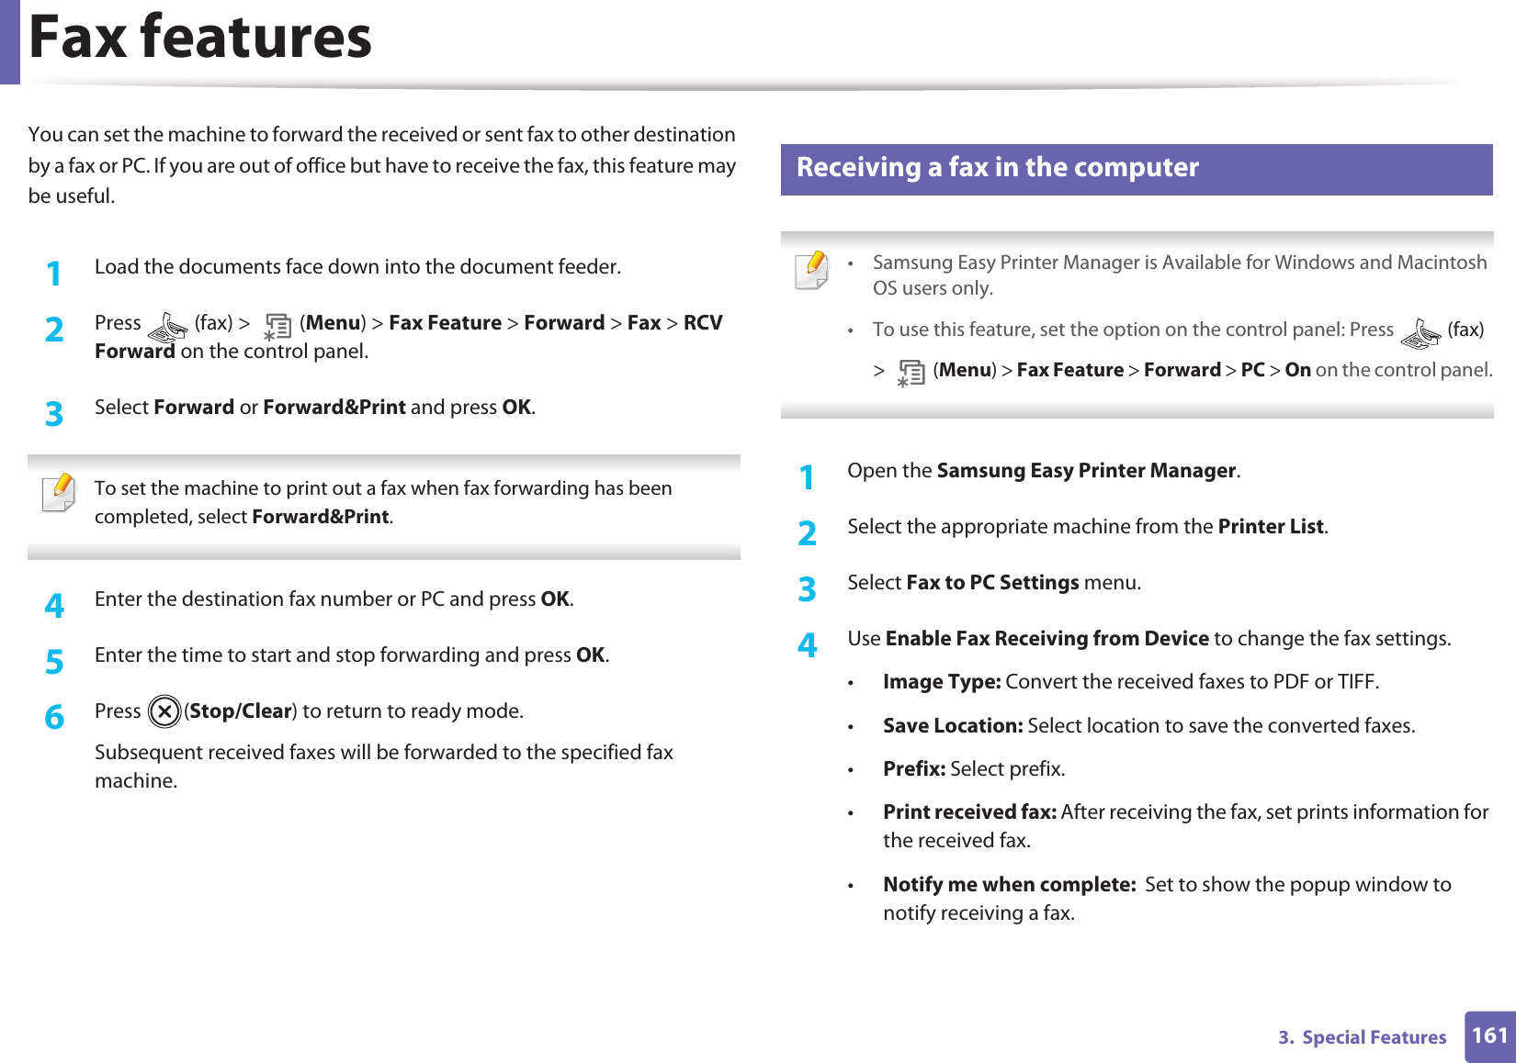Click the 'Image Type:' bullet label
The width and height of the screenshot is (1516, 1063).
[x=941, y=682]
